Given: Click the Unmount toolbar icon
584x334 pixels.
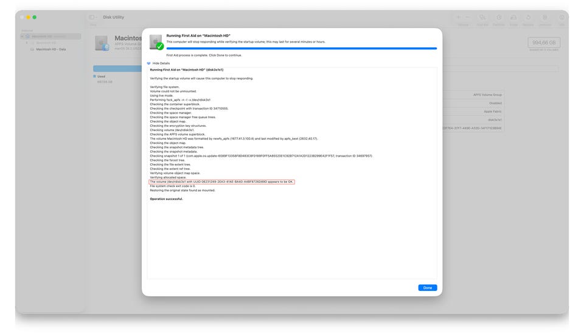Looking at the screenshot, I should pos(545,17).
